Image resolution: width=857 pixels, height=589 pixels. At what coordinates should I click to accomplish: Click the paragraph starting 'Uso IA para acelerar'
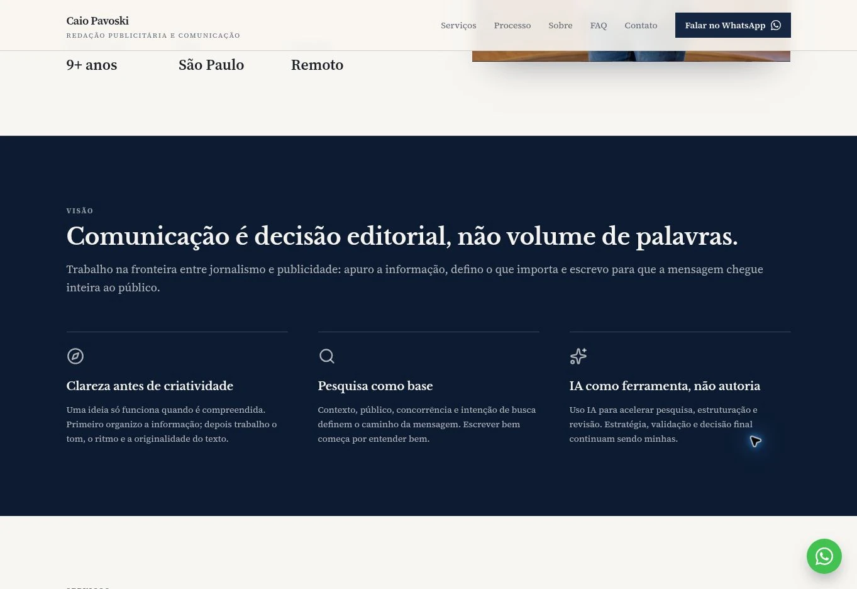[x=663, y=424]
